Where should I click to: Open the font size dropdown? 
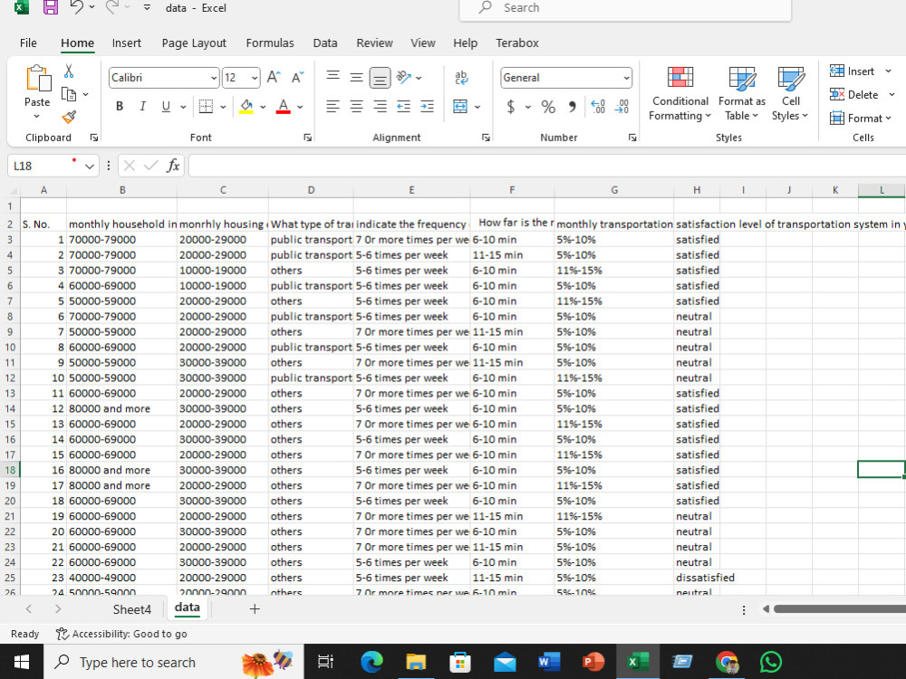255,78
